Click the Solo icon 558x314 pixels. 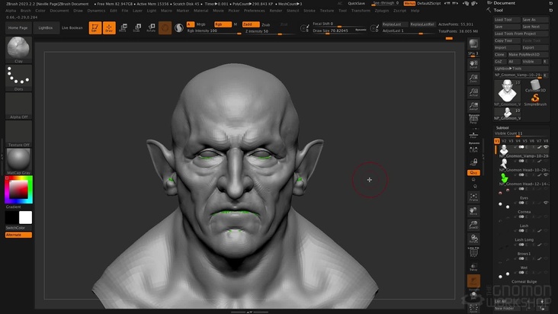[x=473, y=296]
